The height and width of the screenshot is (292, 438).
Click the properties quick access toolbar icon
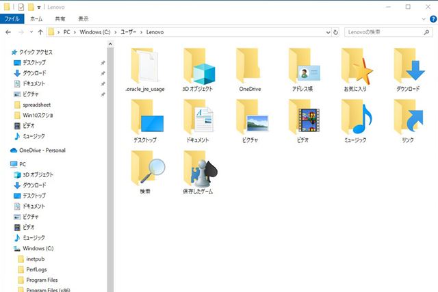(x=21, y=7)
